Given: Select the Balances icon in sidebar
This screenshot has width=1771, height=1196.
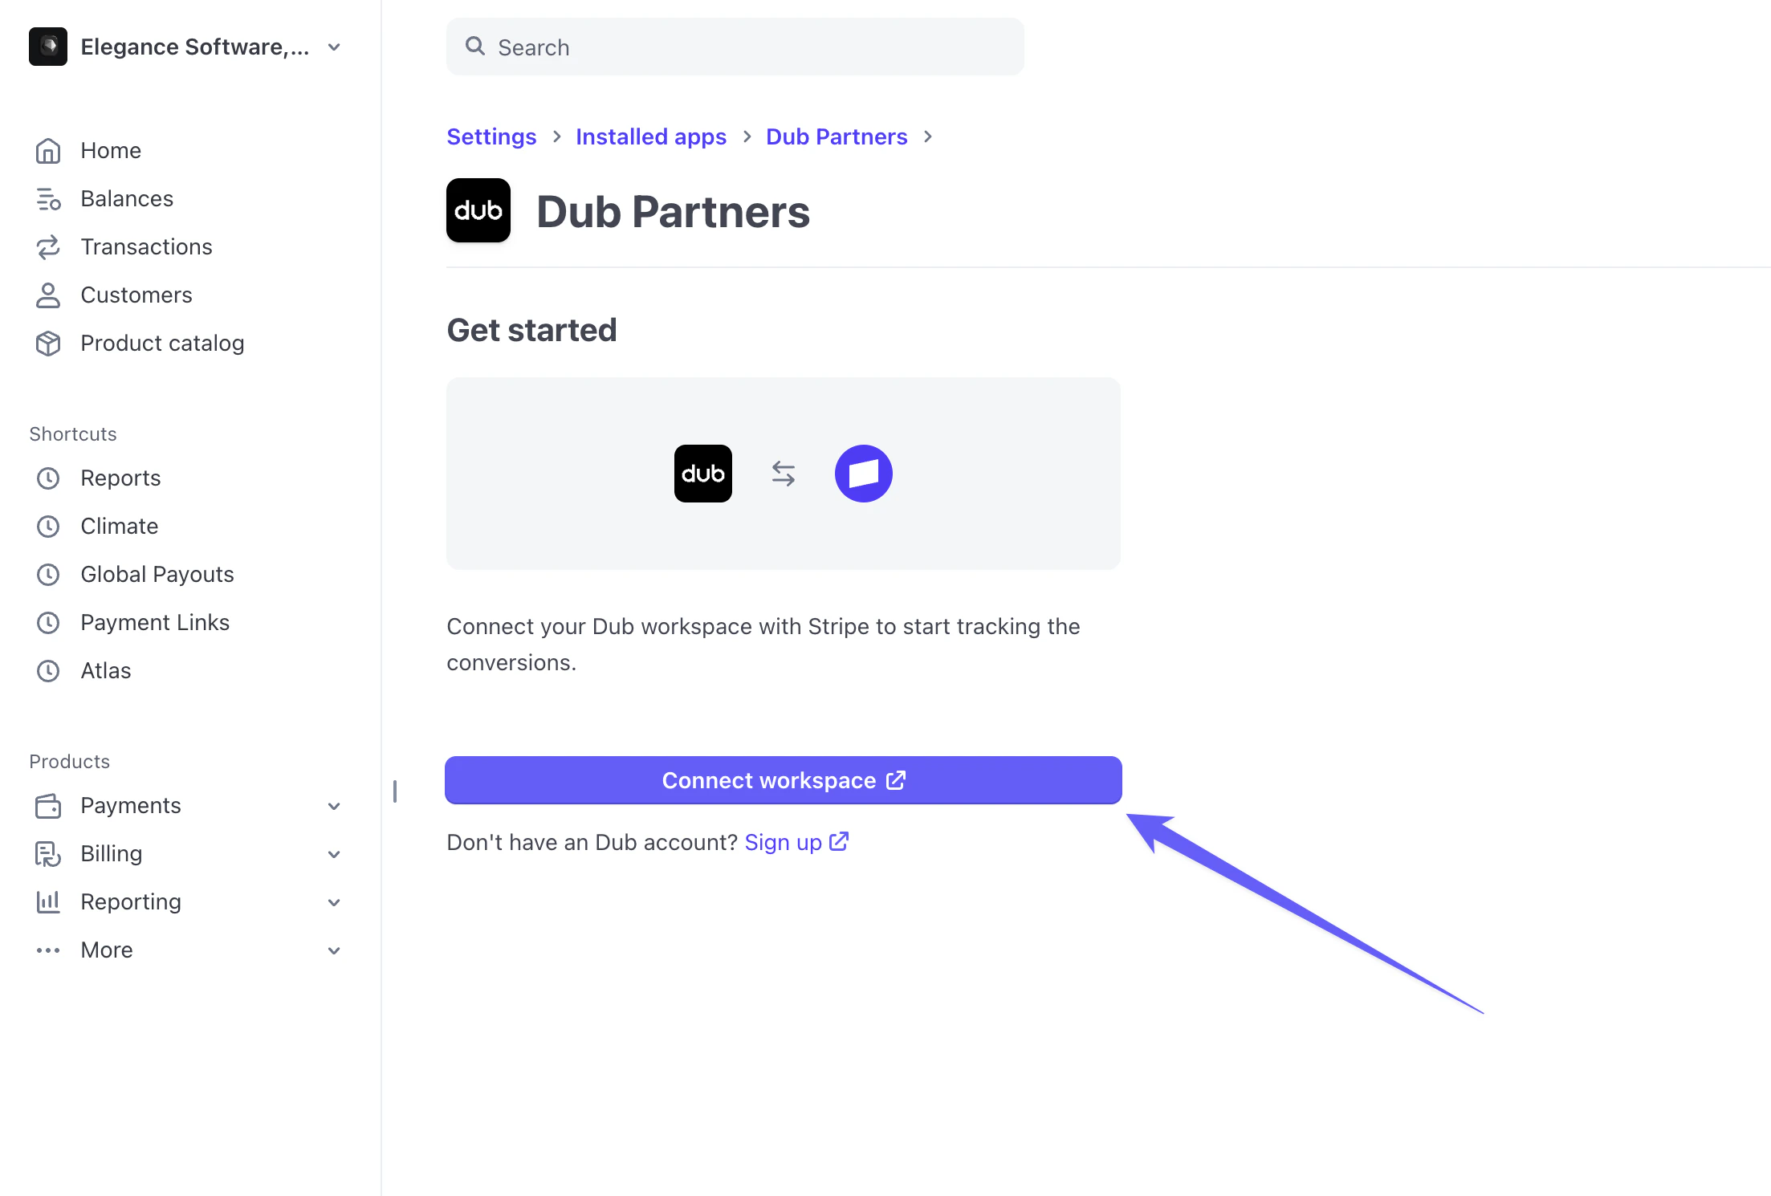Looking at the screenshot, I should (x=48, y=198).
